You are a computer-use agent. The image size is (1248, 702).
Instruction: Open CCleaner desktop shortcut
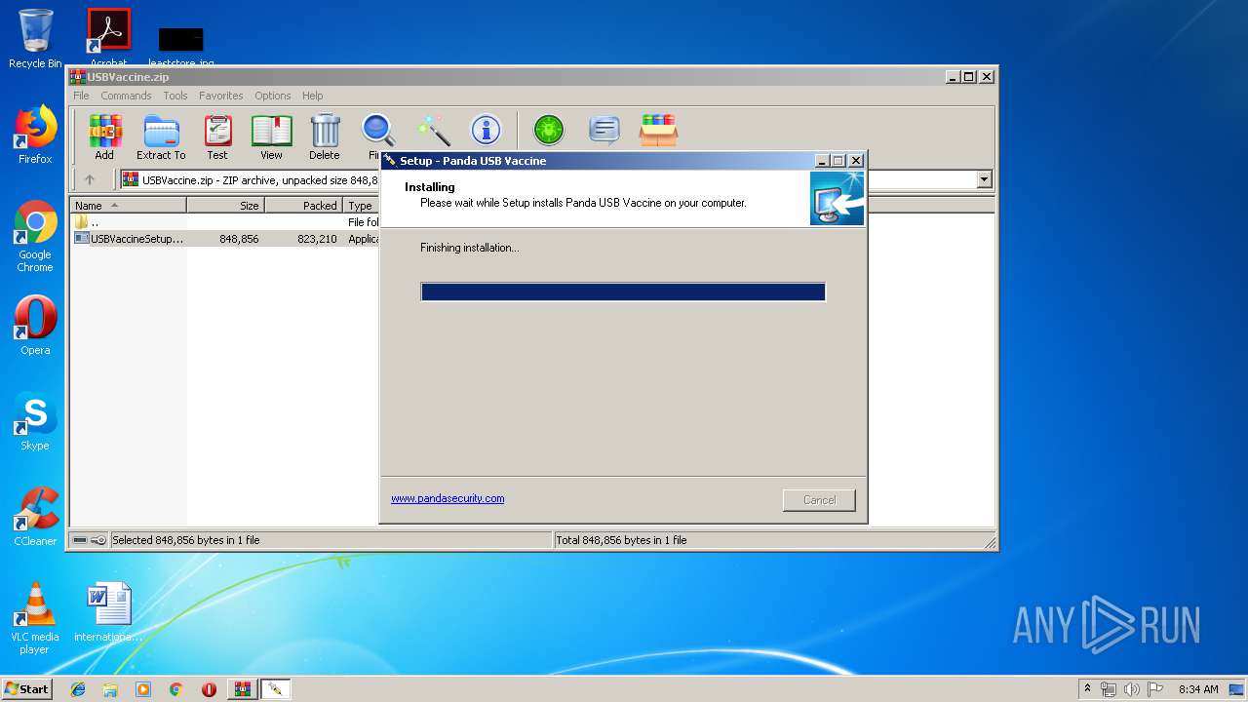[35, 517]
